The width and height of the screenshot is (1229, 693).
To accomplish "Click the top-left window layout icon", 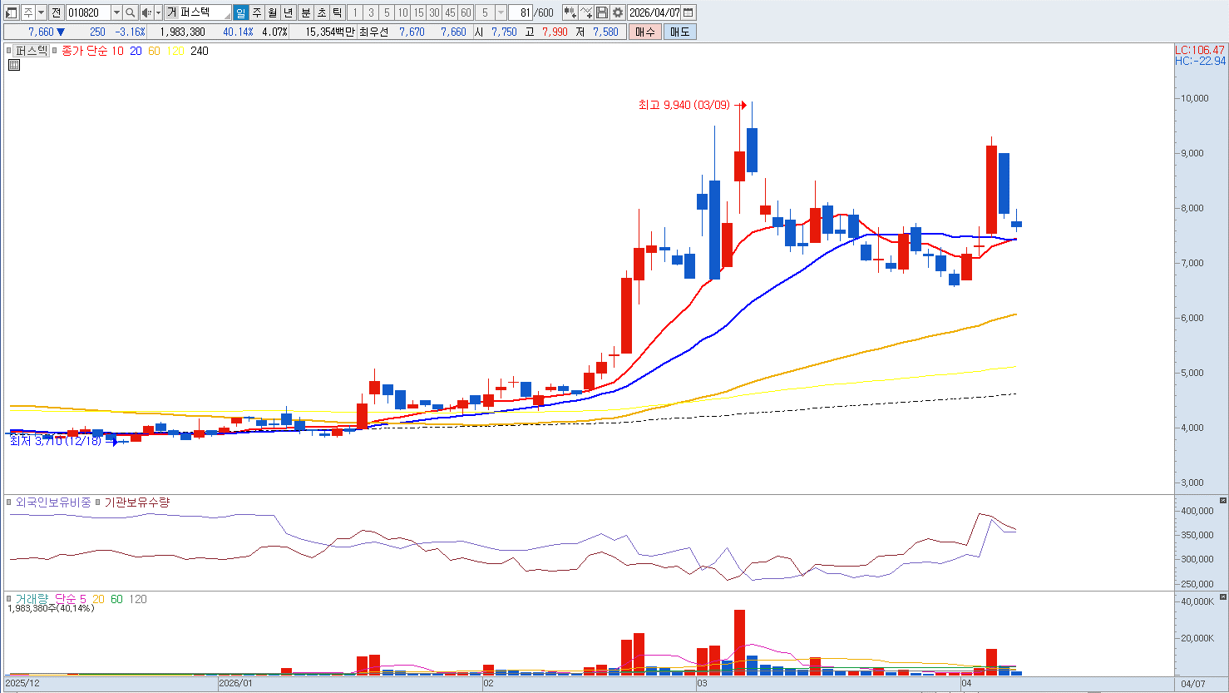I will point(12,12).
